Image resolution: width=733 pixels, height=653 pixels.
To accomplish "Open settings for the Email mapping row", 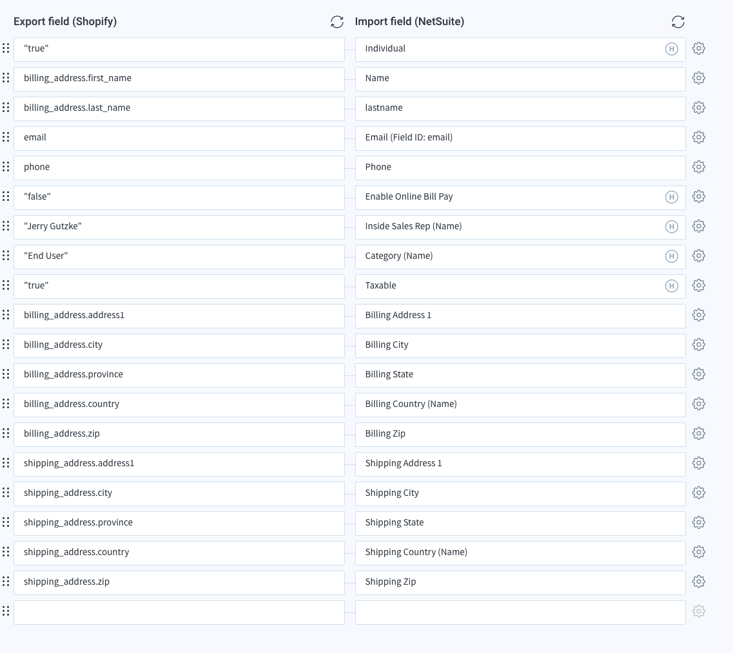I will point(699,137).
